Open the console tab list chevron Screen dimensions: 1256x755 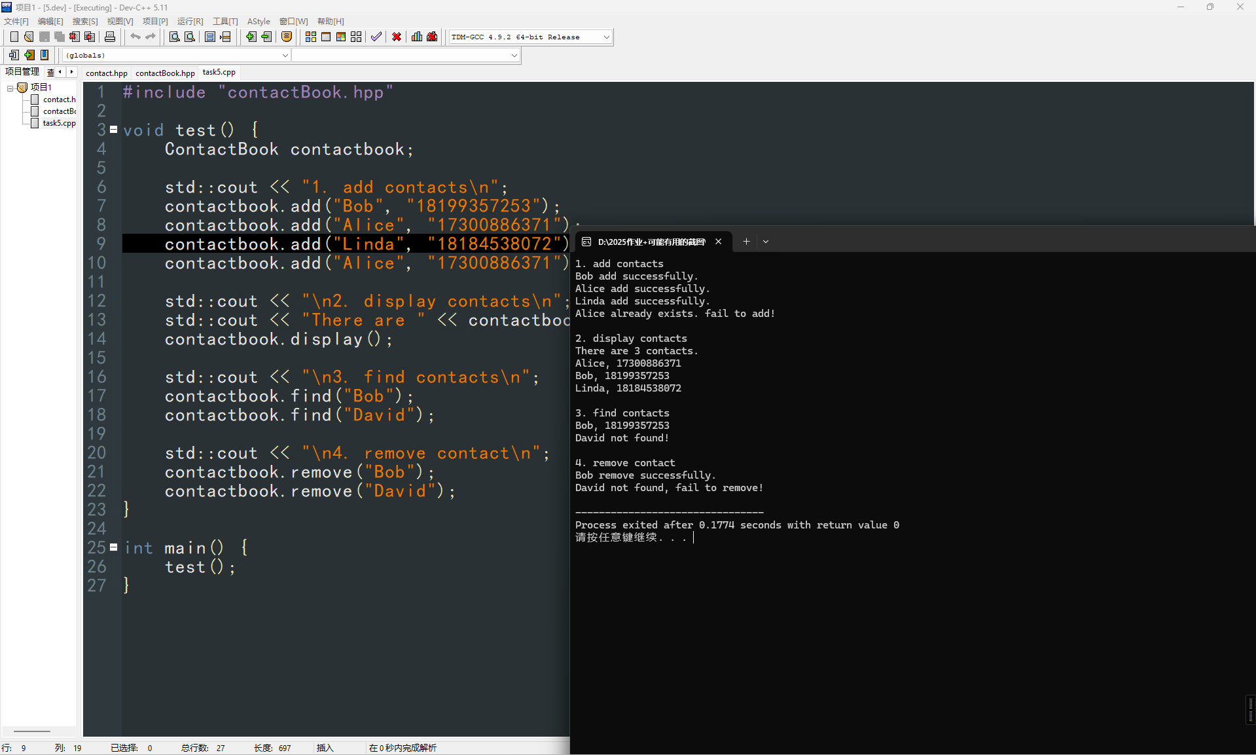766,242
